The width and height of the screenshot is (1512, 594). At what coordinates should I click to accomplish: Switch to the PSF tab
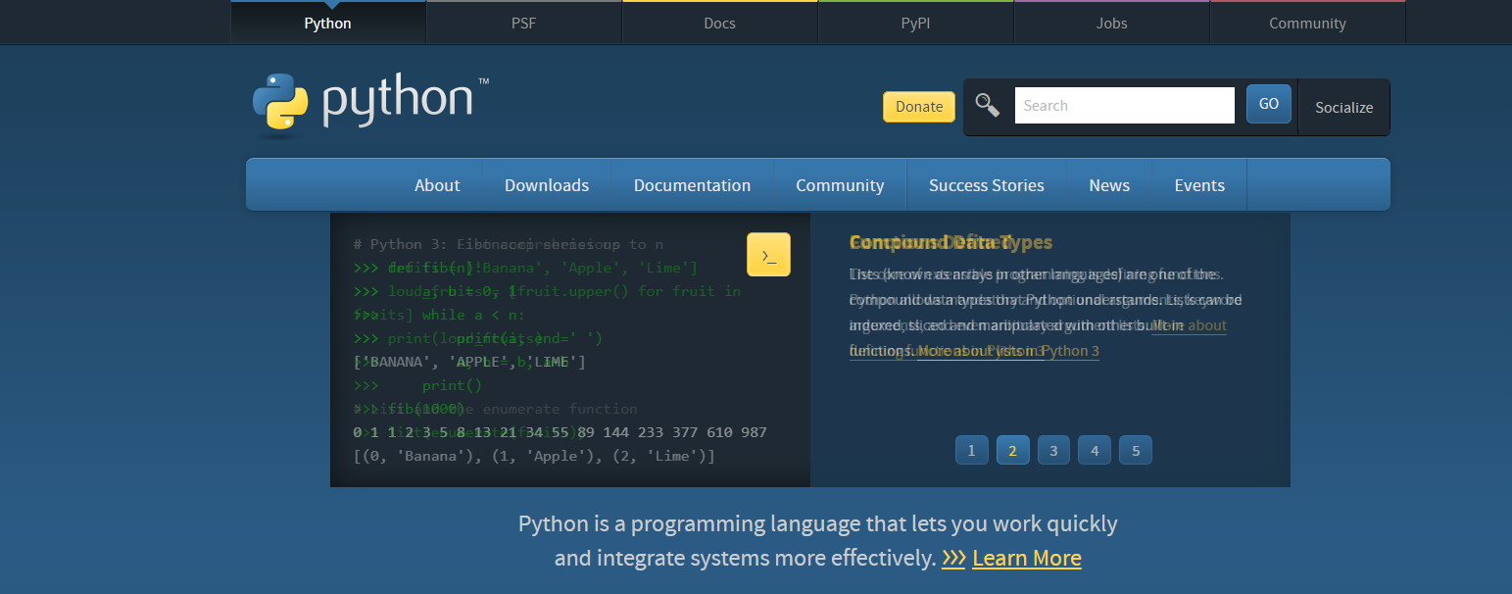click(524, 23)
